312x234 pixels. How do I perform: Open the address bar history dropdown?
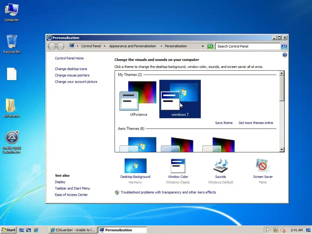click(x=203, y=46)
